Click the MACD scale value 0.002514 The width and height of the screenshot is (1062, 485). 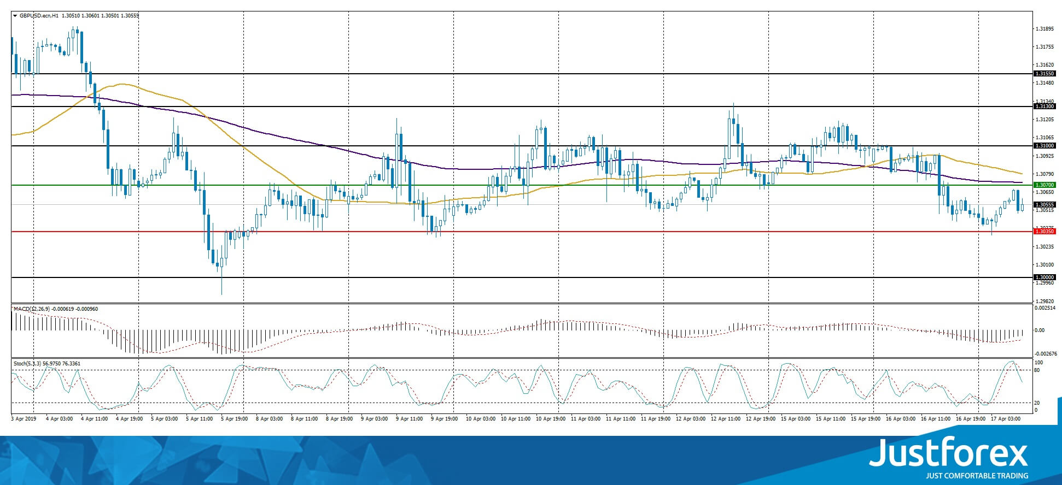1045,308
